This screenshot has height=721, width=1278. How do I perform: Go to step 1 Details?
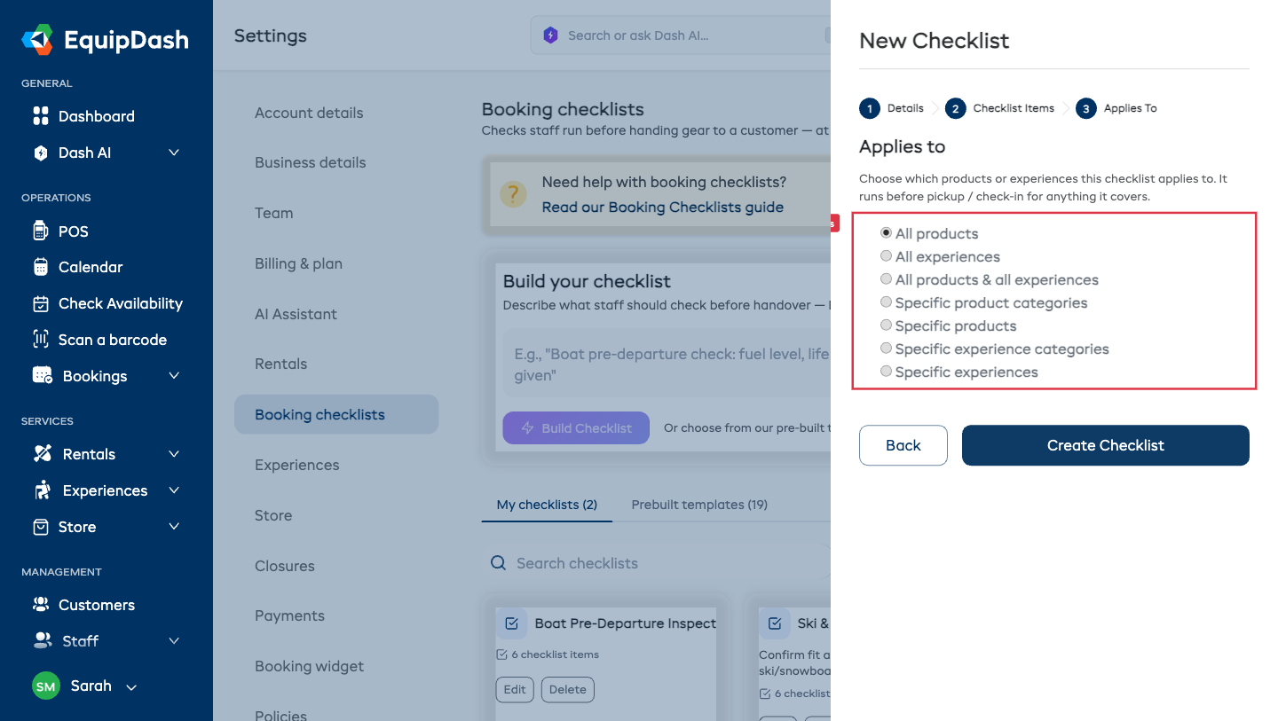click(x=892, y=108)
